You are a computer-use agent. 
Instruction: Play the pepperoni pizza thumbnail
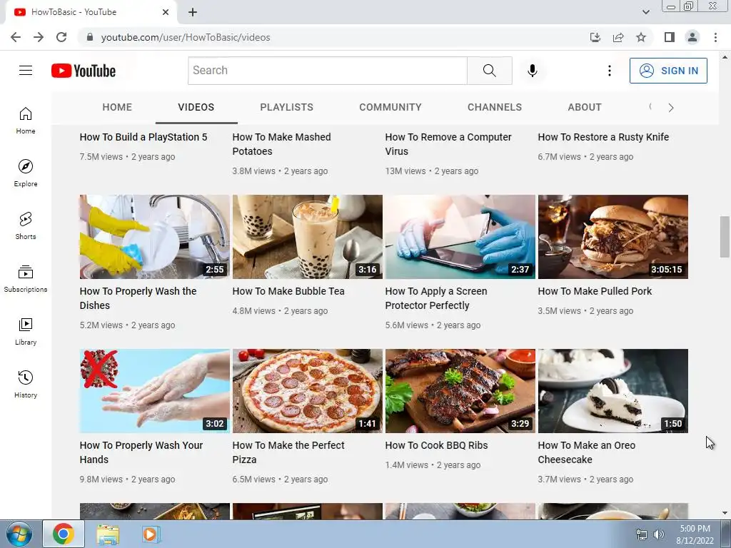pyautogui.click(x=307, y=391)
